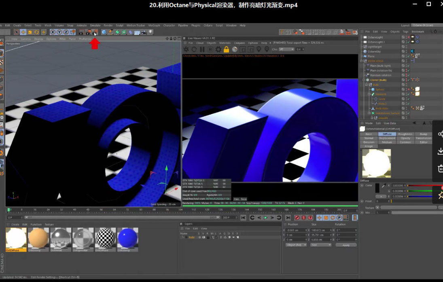
Task: Open the Size mode dropdown
Action: tap(321, 245)
